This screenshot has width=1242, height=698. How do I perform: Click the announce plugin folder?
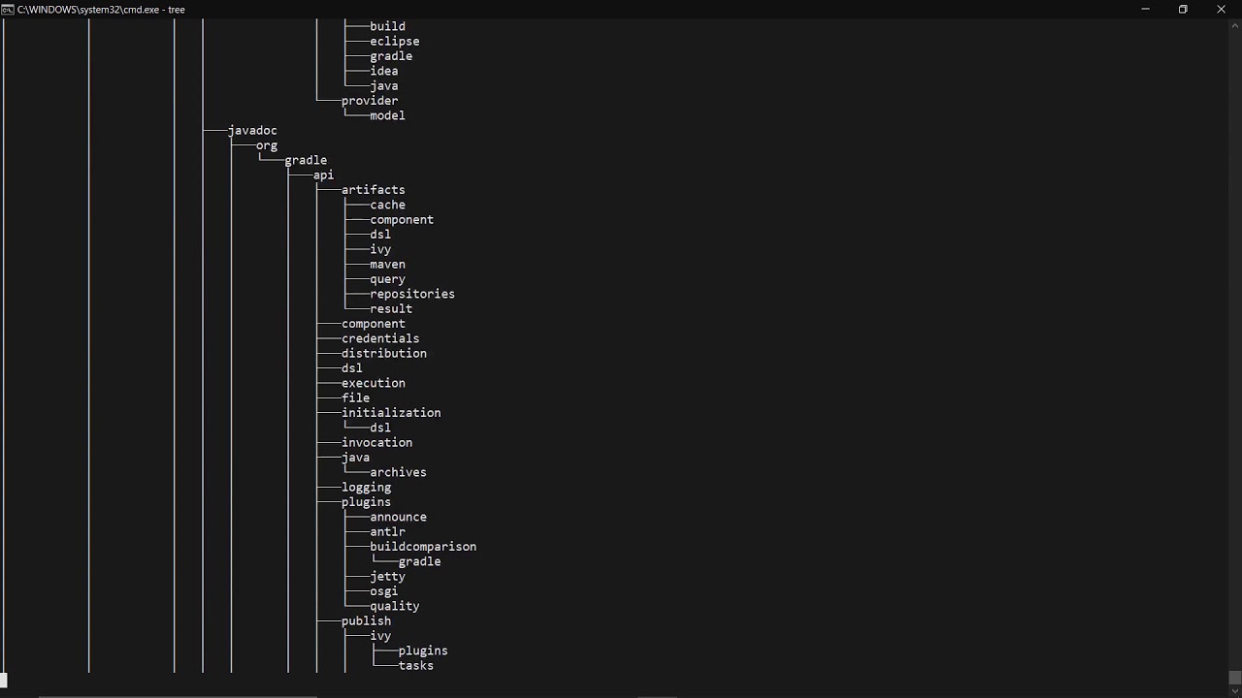click(398, 517)
